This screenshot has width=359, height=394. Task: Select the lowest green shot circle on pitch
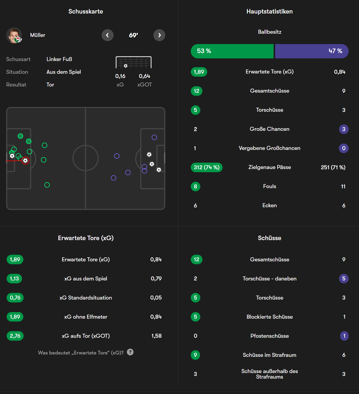tap(47, 185)
